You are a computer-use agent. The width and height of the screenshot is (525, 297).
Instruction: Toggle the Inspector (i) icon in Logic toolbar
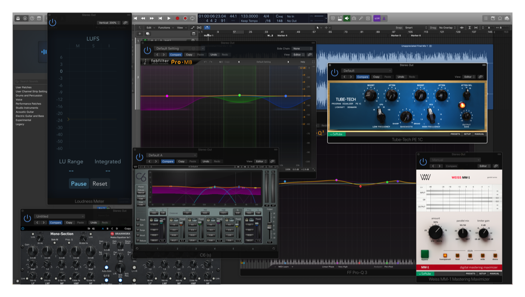coord(25,18)
